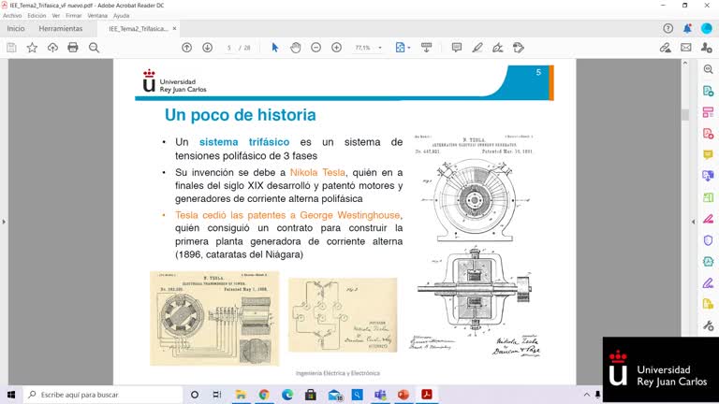This screenshot has width=719, height=404.
Task: Go to the next page
Action: 207,48
